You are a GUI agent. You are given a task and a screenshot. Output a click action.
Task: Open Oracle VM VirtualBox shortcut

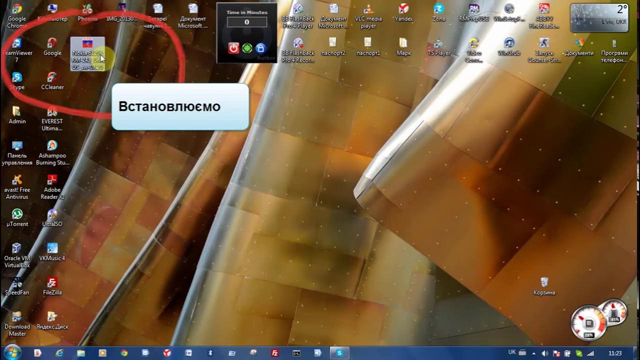pos(17,255)
